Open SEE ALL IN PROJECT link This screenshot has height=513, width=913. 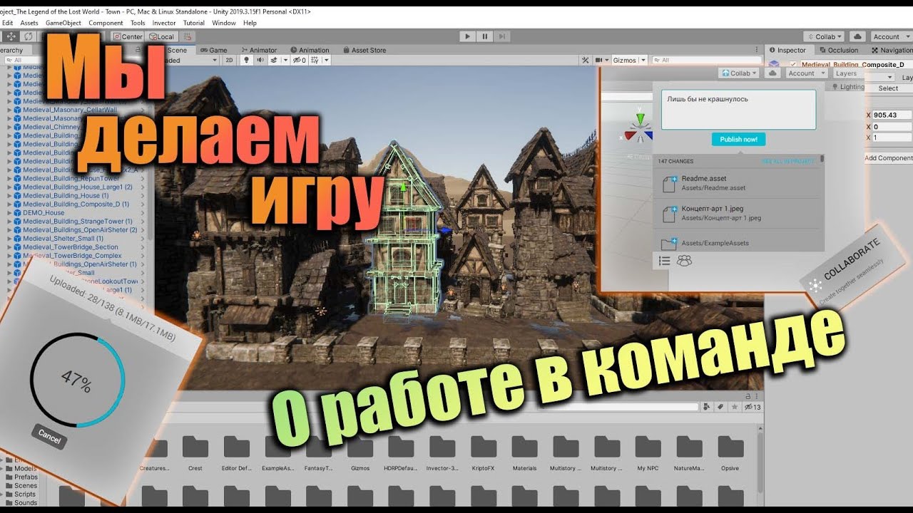pos(787,162)
